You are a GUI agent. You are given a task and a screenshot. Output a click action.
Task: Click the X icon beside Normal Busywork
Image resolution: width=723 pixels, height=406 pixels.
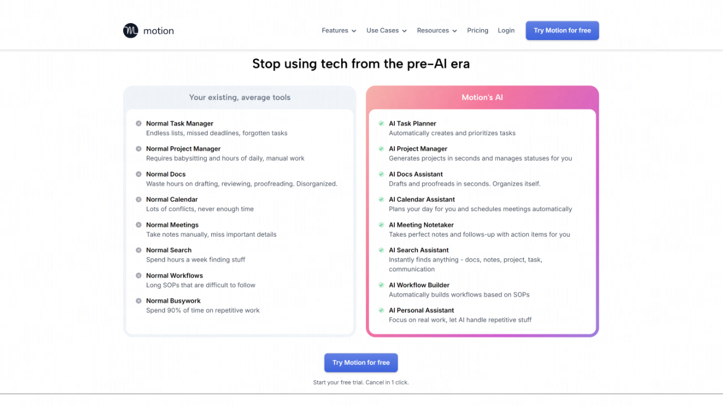pos(138,301)
